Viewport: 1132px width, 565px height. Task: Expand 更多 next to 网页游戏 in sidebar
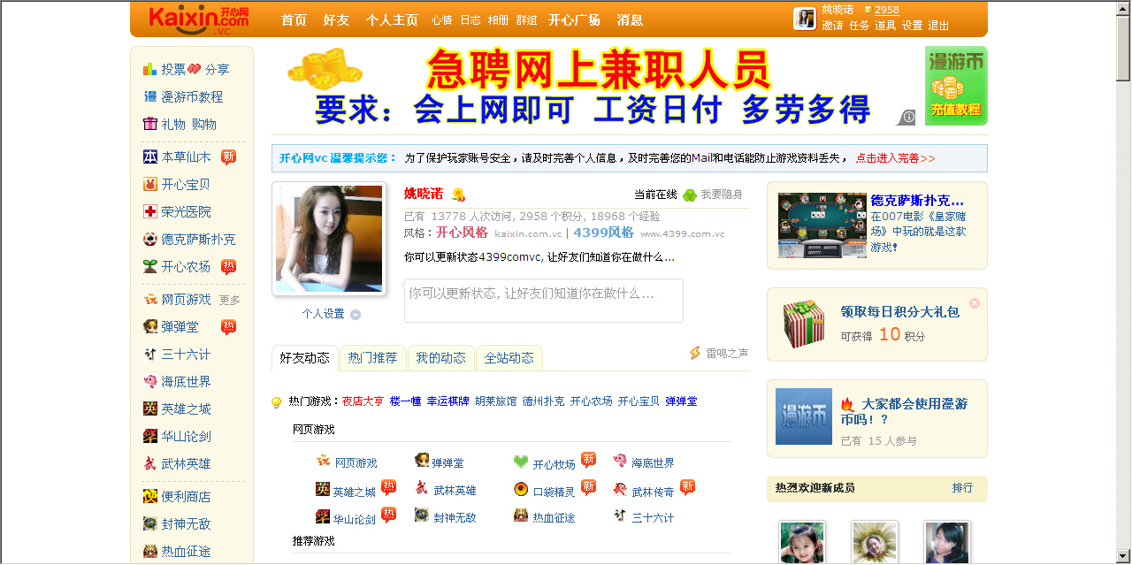click(x=230, y=301)
